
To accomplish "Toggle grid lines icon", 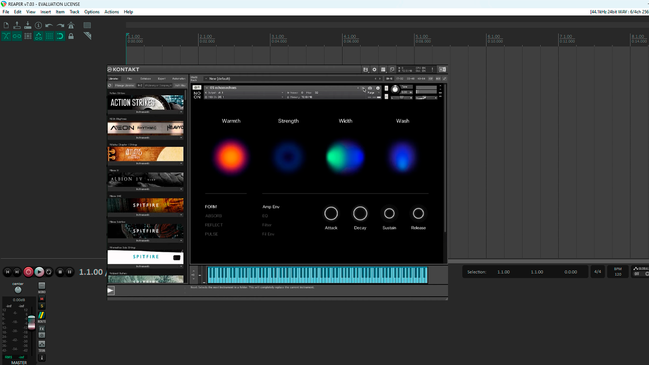I will pyautogui.click(x=49, y=36).
